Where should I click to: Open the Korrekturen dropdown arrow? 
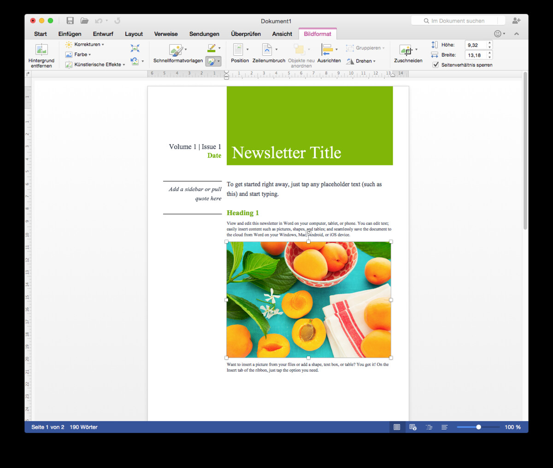[103, 45]
